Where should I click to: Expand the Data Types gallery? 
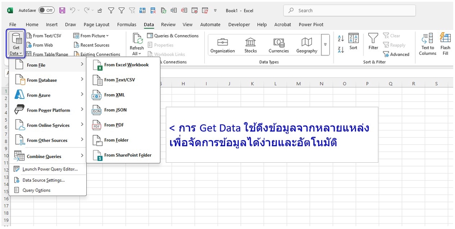(x=325, y=44)
